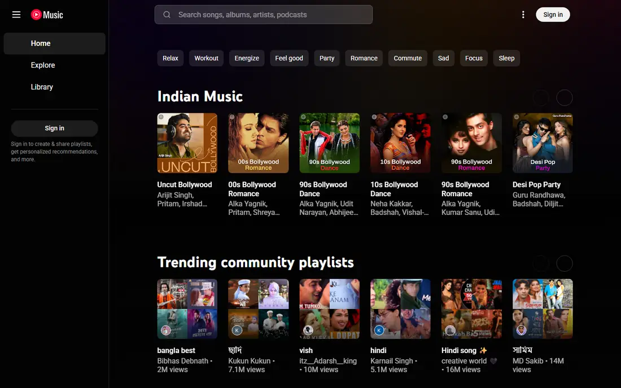Open Library in sidebar
Viewport: 621px width, 388px height.
[54, 87]
